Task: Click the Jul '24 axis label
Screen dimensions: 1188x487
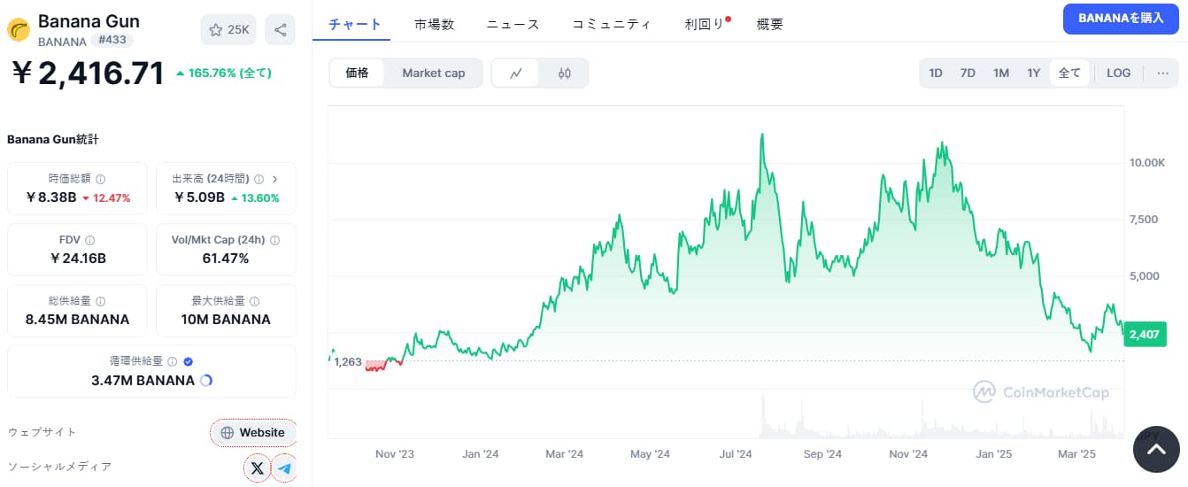Action: [x=736, y=454]
